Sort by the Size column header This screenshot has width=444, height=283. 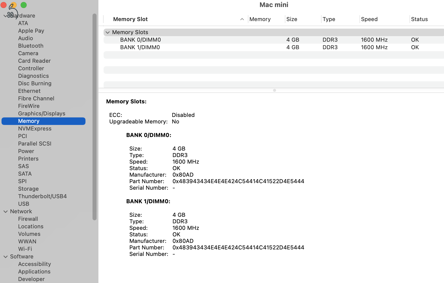292,19
